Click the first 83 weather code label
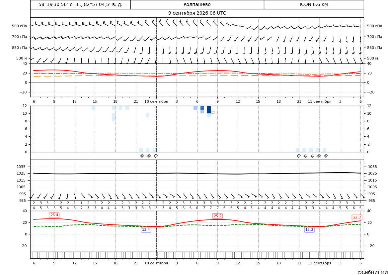 [142, 156]
